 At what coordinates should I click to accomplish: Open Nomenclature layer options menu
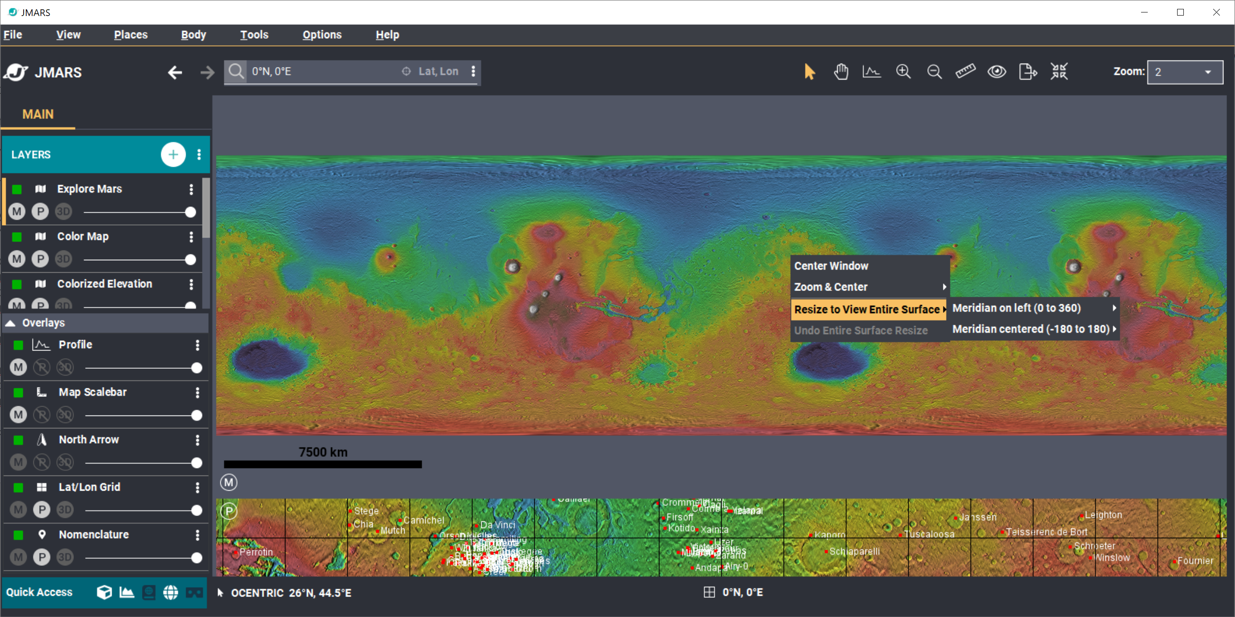(197, 535)
